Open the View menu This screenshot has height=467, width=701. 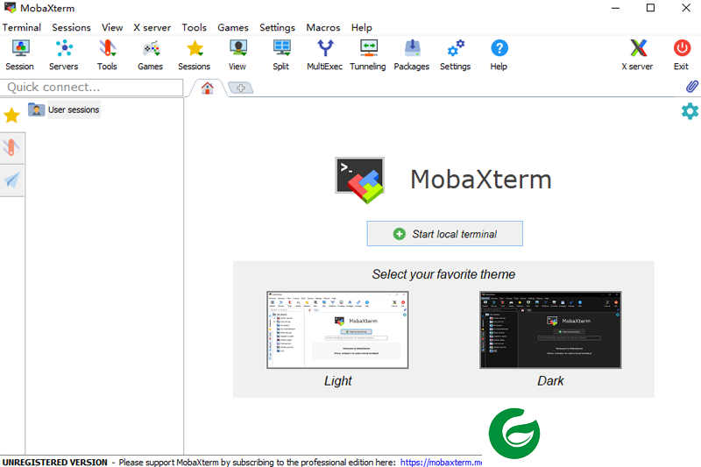coord(112,27)
